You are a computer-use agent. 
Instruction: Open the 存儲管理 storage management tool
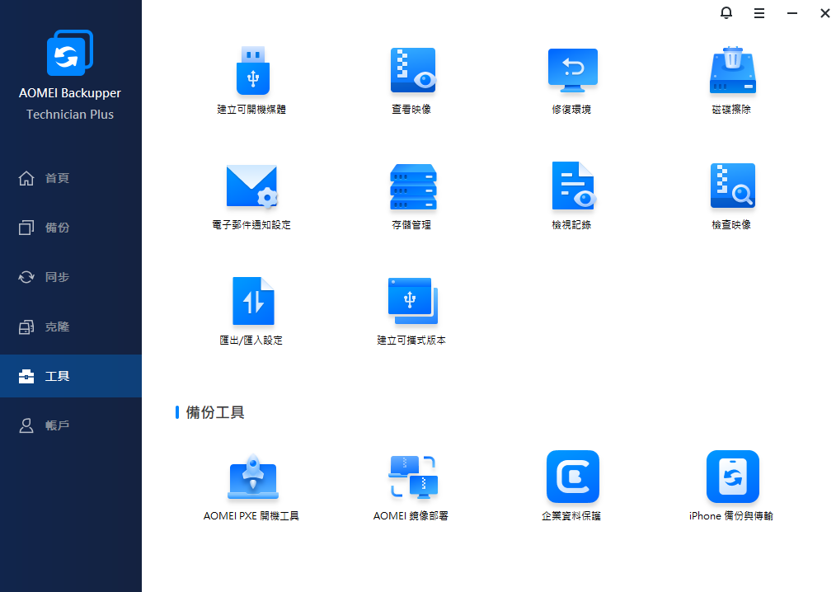click(412, 196)
